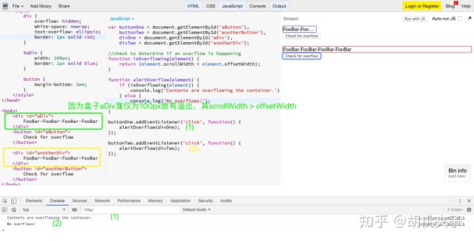Click the 'alertOverflow(divTwo);' code line

[x=149, y=148]
